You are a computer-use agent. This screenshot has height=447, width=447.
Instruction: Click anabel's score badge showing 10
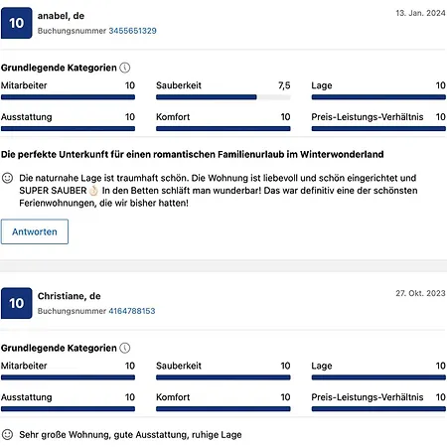tap(17, 23)
